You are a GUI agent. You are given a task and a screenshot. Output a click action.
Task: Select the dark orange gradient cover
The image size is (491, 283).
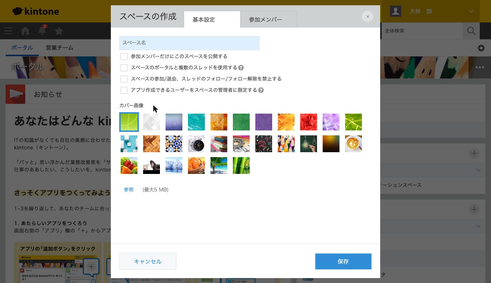[x=331, y=144]
